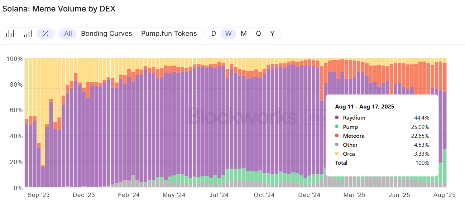Image resolution: width=465 pixels, height=203 pixels.
Task: Set the interval to quarterly (Q)
Action: [258, 34]
